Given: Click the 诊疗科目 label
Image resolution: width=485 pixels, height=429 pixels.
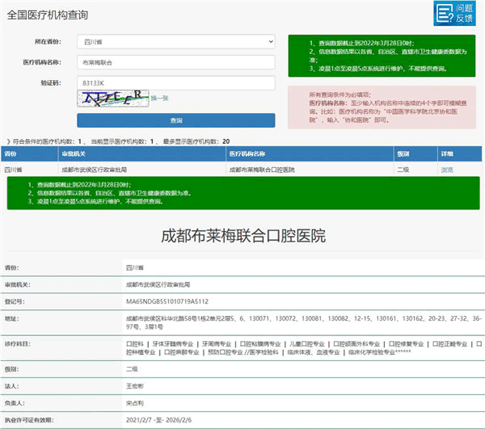Looking at the screenshot, I should pos(17,344).
